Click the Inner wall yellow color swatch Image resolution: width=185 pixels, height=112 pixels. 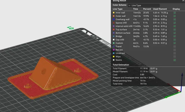coord(114,13)
